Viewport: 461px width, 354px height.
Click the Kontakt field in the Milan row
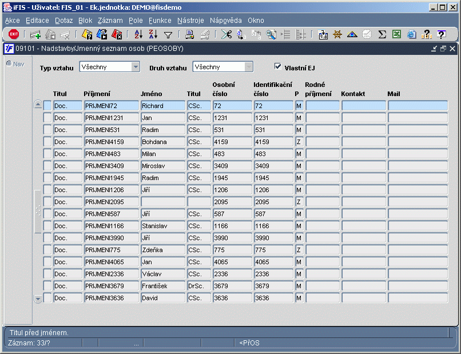[x=364, y=154]
